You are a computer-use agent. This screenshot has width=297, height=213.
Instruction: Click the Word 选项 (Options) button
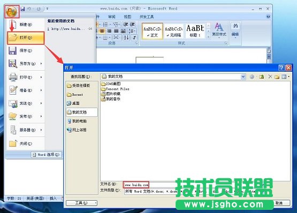pyautogui.click(x=46, y=155)
